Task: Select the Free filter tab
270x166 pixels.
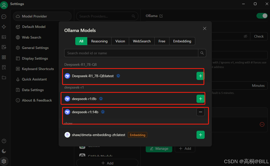Action: [162, 41]
